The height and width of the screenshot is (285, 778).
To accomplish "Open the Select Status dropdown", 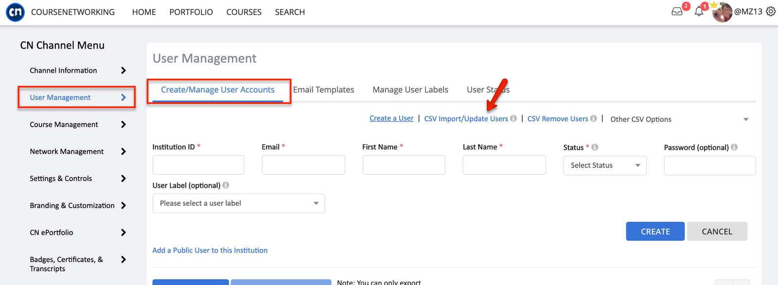I will [605, 166].
